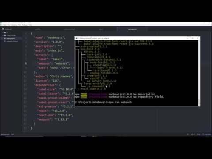
Task: Click the terminal window title bar icon
Action: click(76, 38)
